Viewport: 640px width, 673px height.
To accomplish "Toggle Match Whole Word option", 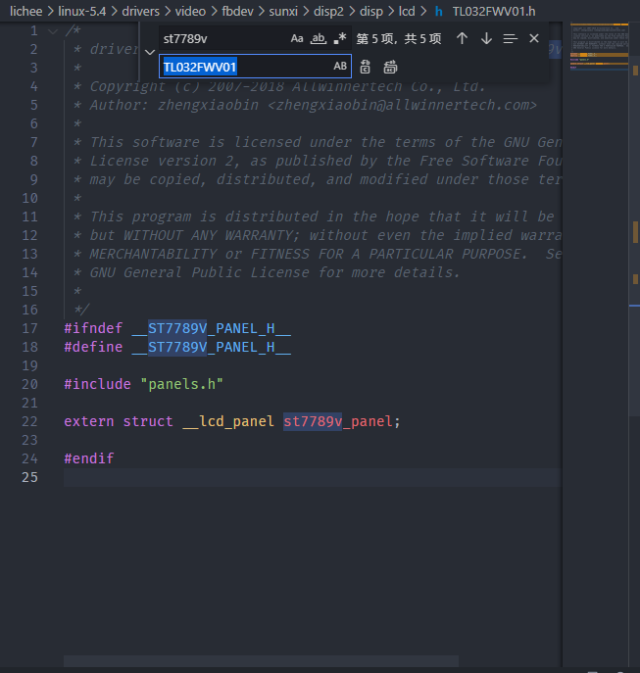I will (x=319, y=38).
